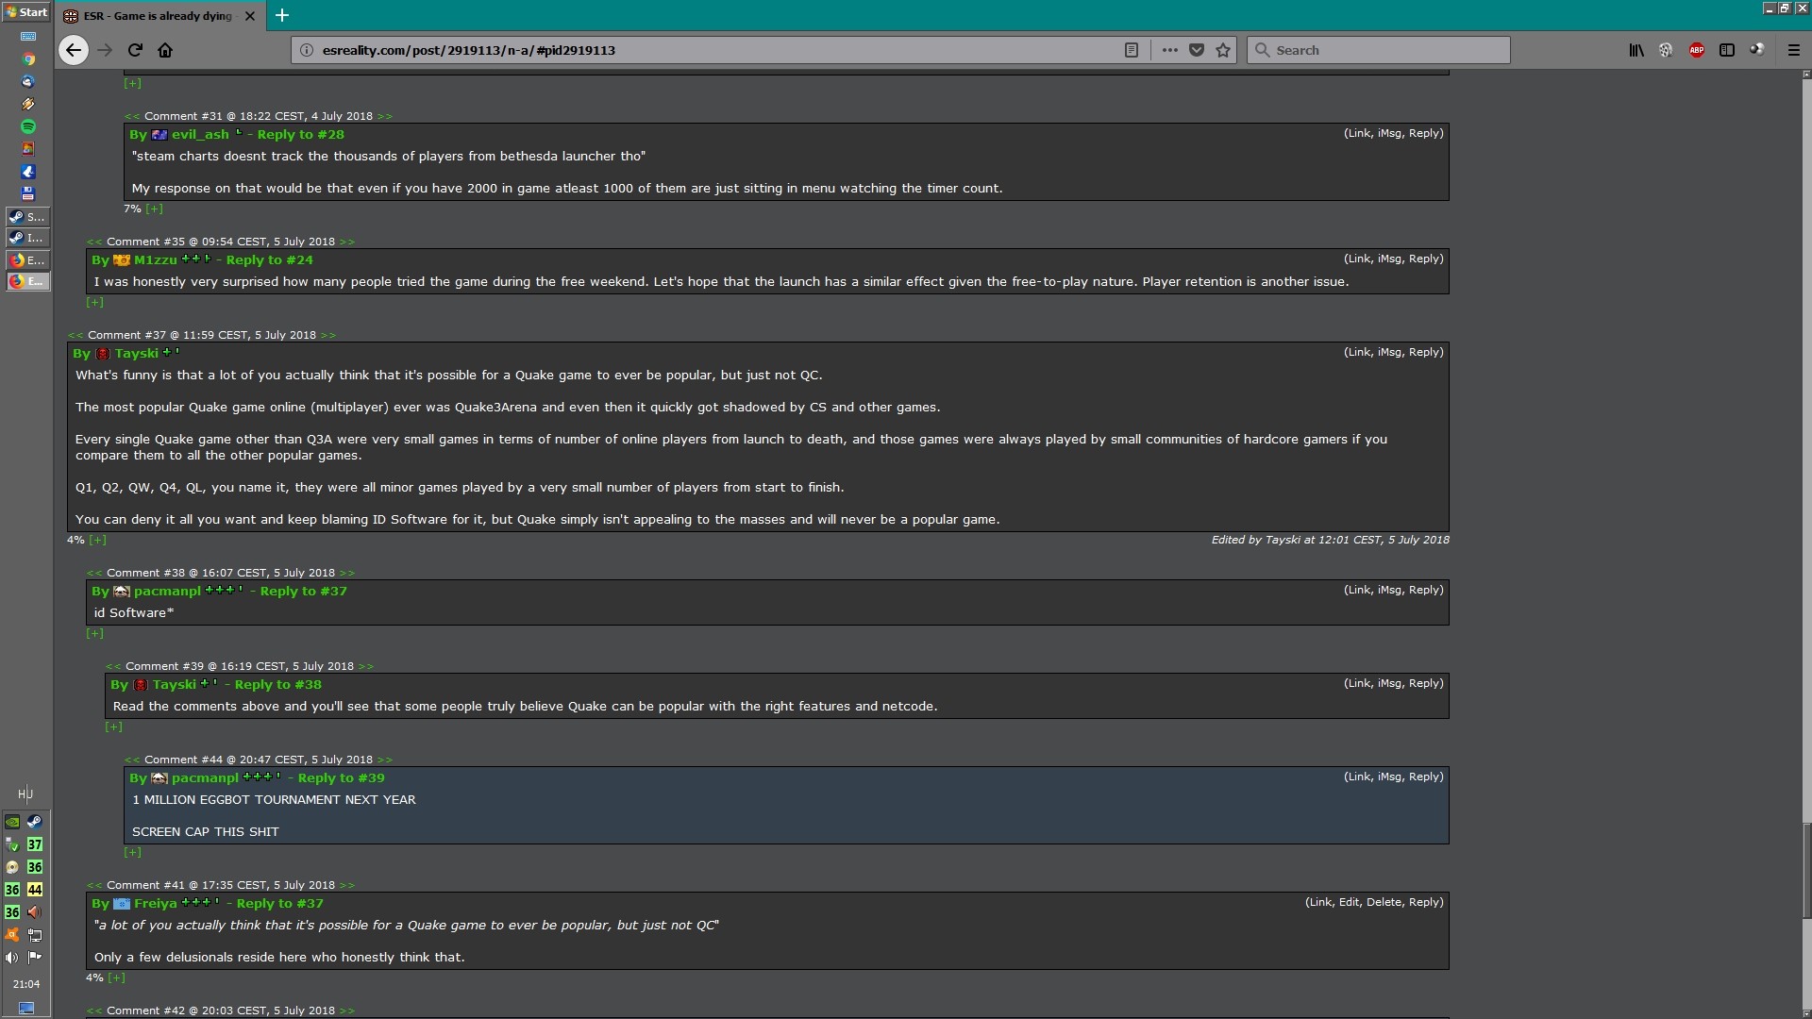Toggle the [+] below Comment #39

114,727
